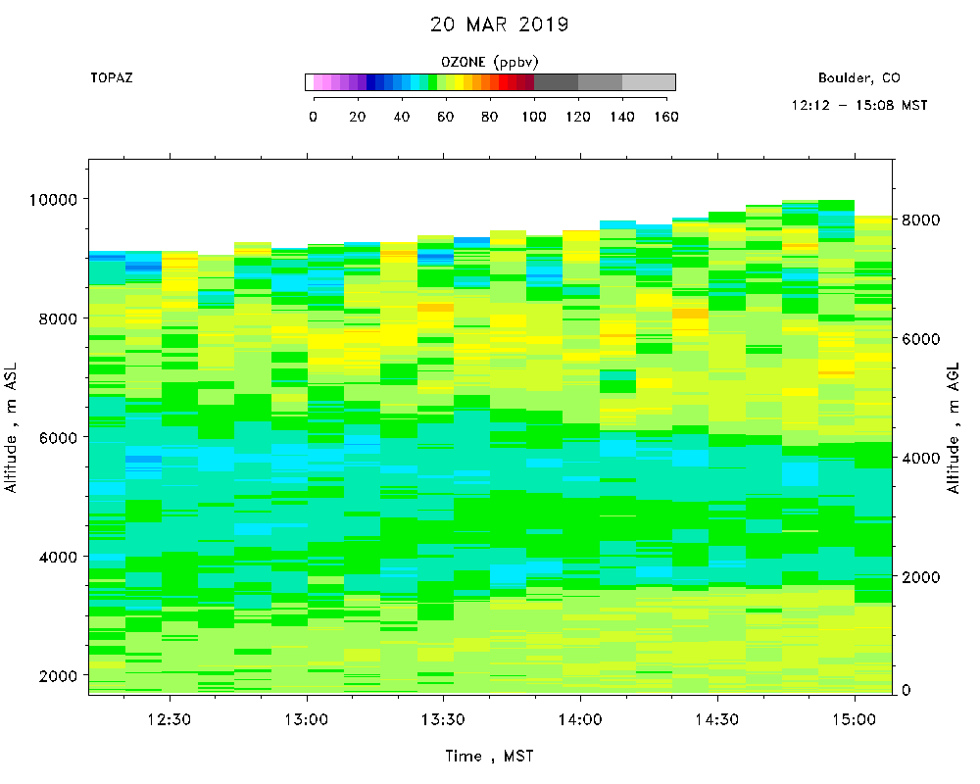Click the "Altitude, m AGL" axis title
This screenshot has width=980, height=784.
coord(954,428)
